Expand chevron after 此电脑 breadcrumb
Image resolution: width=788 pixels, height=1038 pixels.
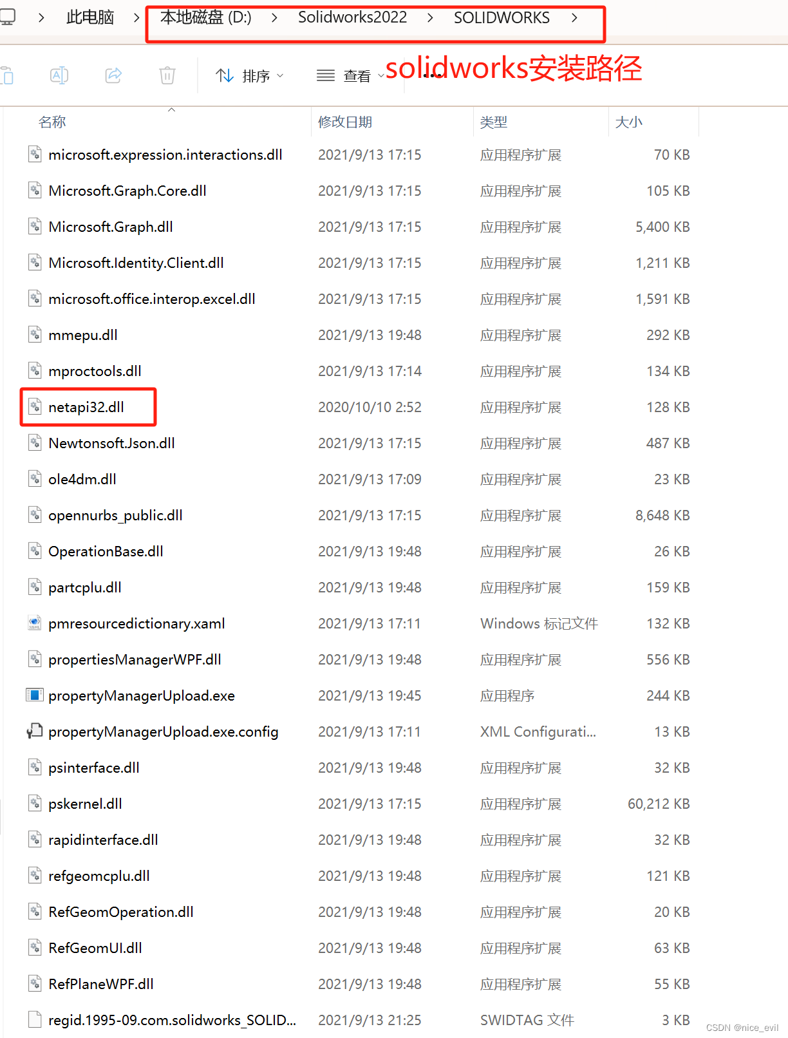(x=136, y=18)
